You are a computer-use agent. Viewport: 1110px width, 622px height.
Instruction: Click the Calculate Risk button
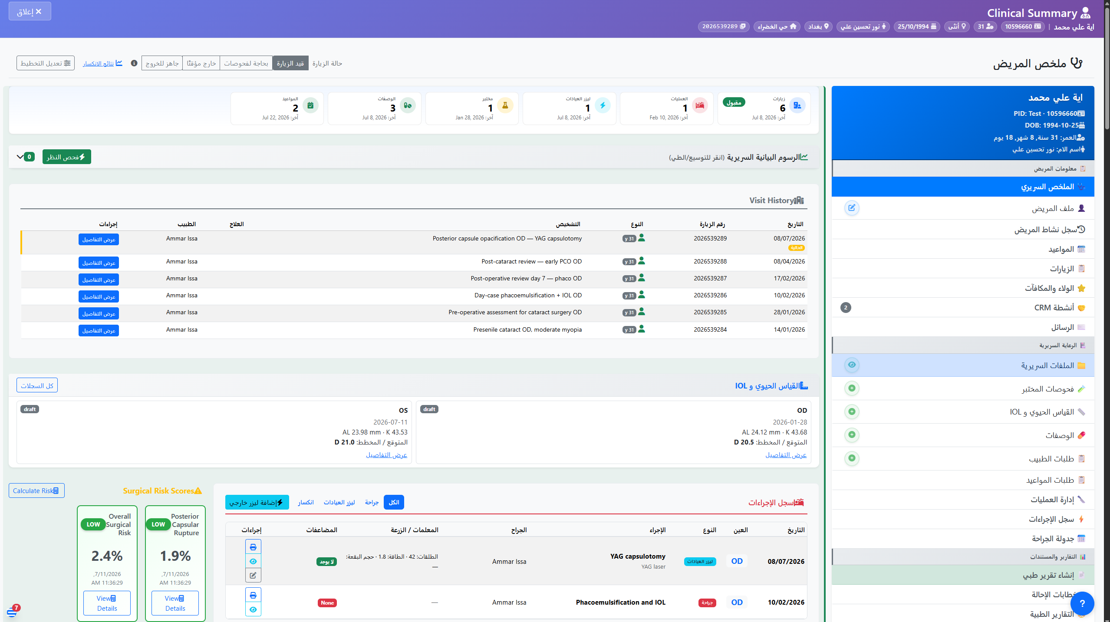coord(36,490)
